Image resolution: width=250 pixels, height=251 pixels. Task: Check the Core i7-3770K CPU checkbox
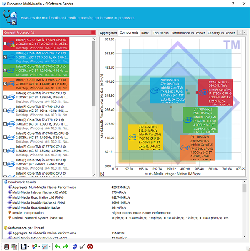click(x=5, y=150)
